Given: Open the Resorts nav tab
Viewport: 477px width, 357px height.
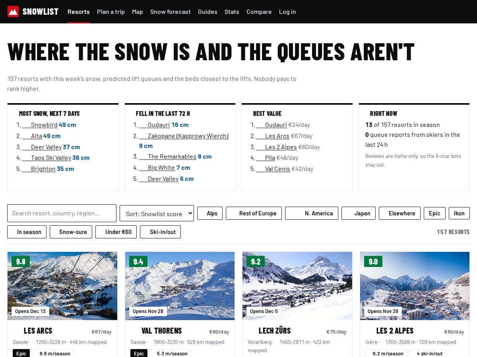Looking at the screenshot, I should [79, 12].
